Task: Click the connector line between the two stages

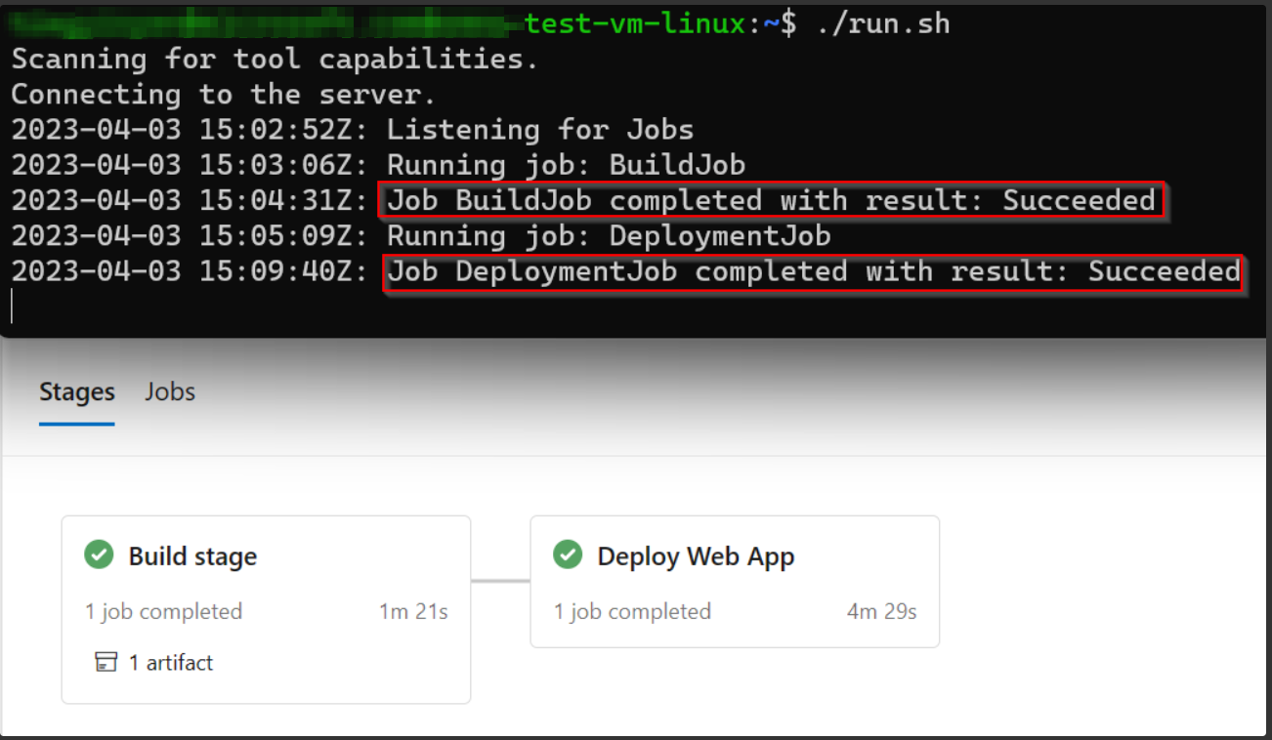Action: pos(500,582)
